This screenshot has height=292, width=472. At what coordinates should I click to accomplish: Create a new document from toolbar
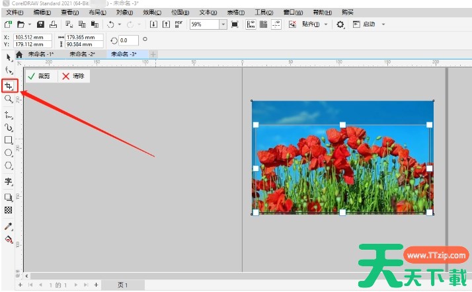click(8, 24)
